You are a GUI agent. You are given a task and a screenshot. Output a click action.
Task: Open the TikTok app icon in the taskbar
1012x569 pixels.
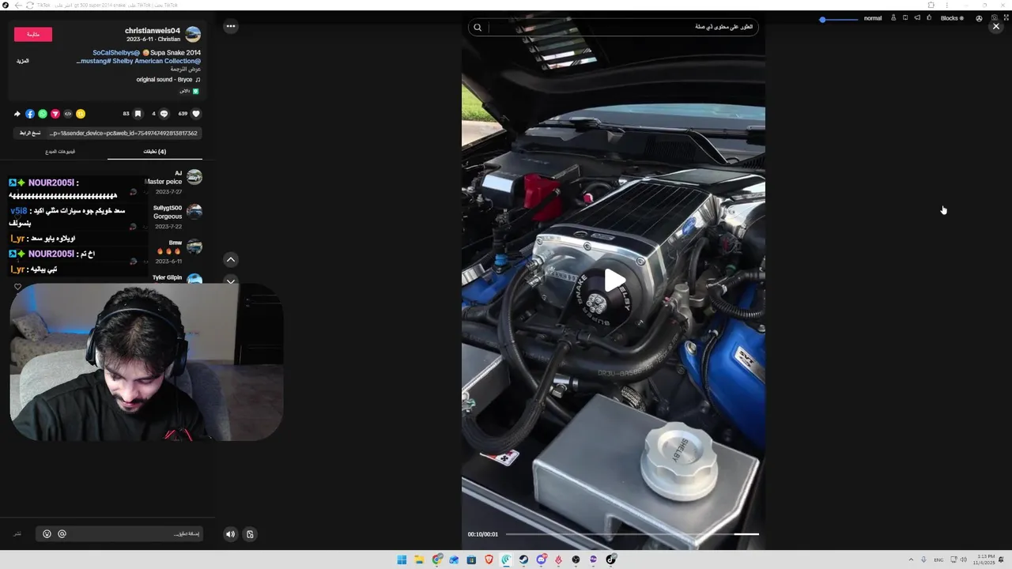611,560
